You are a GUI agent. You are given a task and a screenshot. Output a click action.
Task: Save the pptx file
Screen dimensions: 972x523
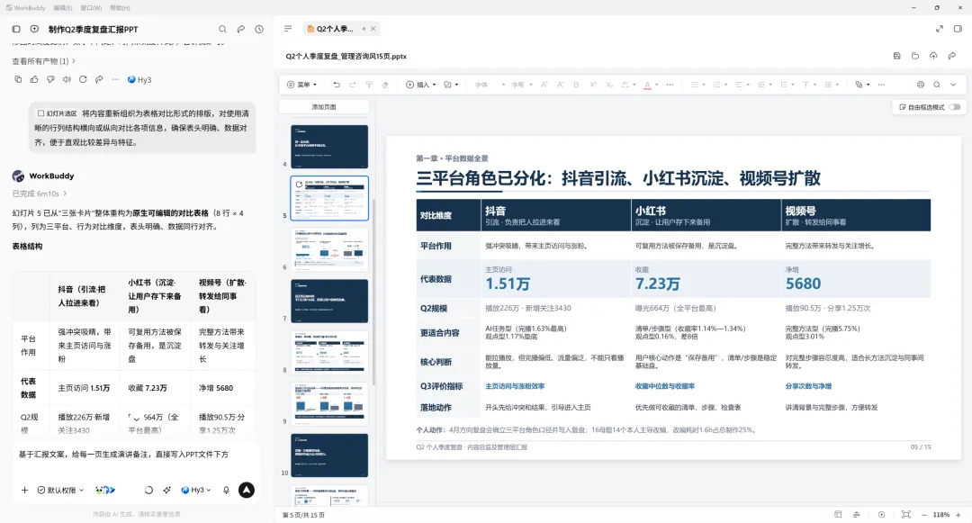(x=897, y=56)
